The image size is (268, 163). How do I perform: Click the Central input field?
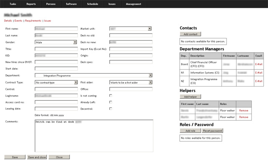pyautogui.click(x=56, y=89)
